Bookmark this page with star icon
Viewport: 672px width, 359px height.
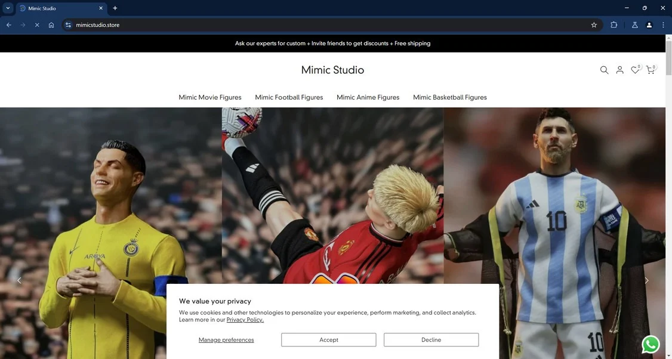[x=594, y=25]
